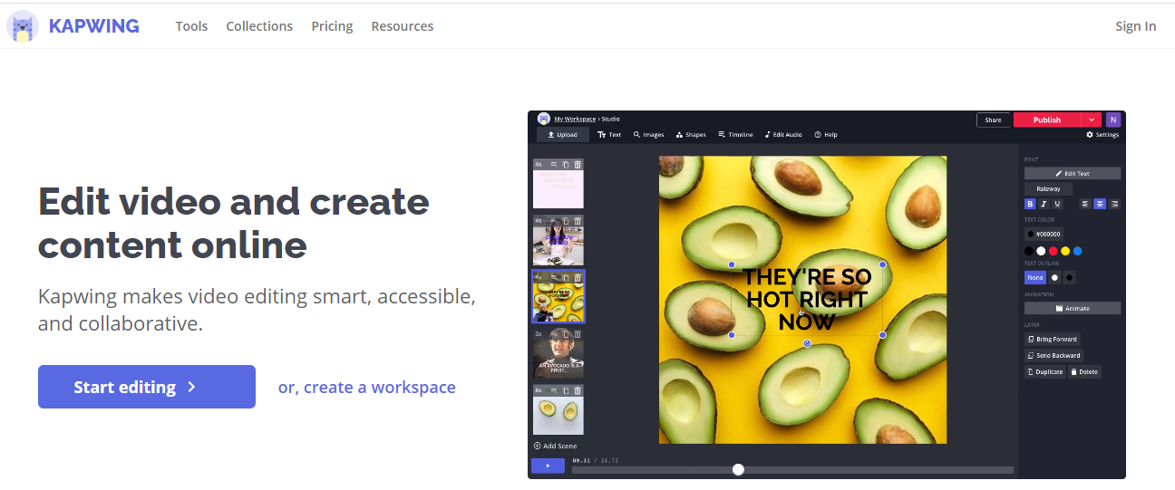Toggle underline text formatting
The height and width of the screenshot is (490, 1175).
(x=1057, y=204)
